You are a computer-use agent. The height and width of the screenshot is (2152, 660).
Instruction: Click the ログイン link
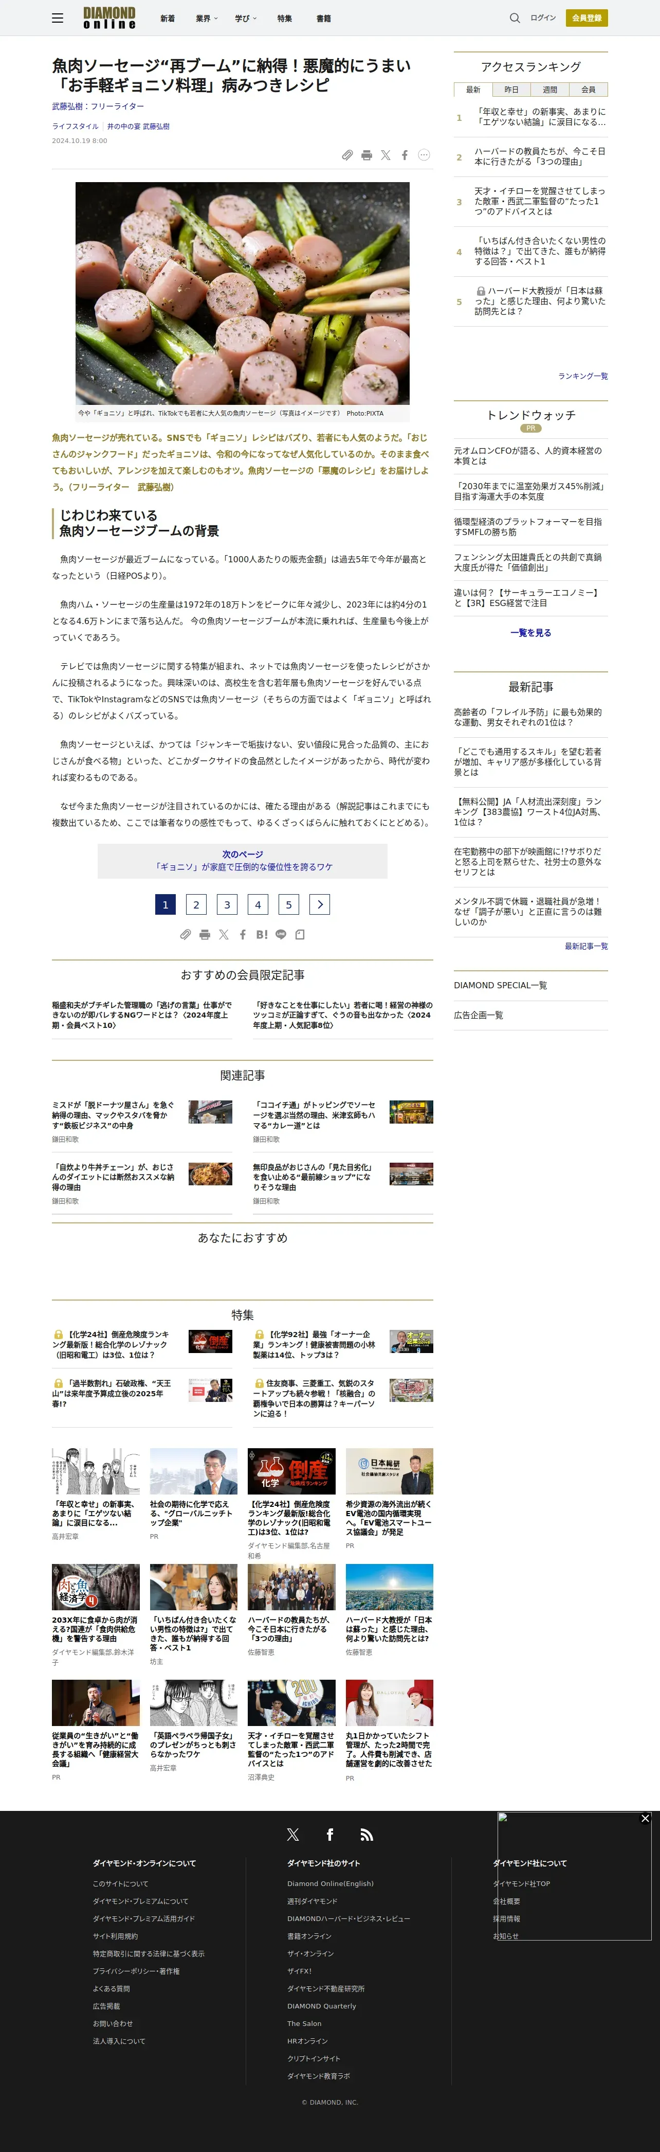click(543, 17)
